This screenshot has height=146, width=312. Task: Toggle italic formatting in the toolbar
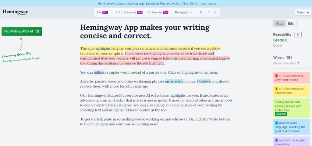[208, 12]
